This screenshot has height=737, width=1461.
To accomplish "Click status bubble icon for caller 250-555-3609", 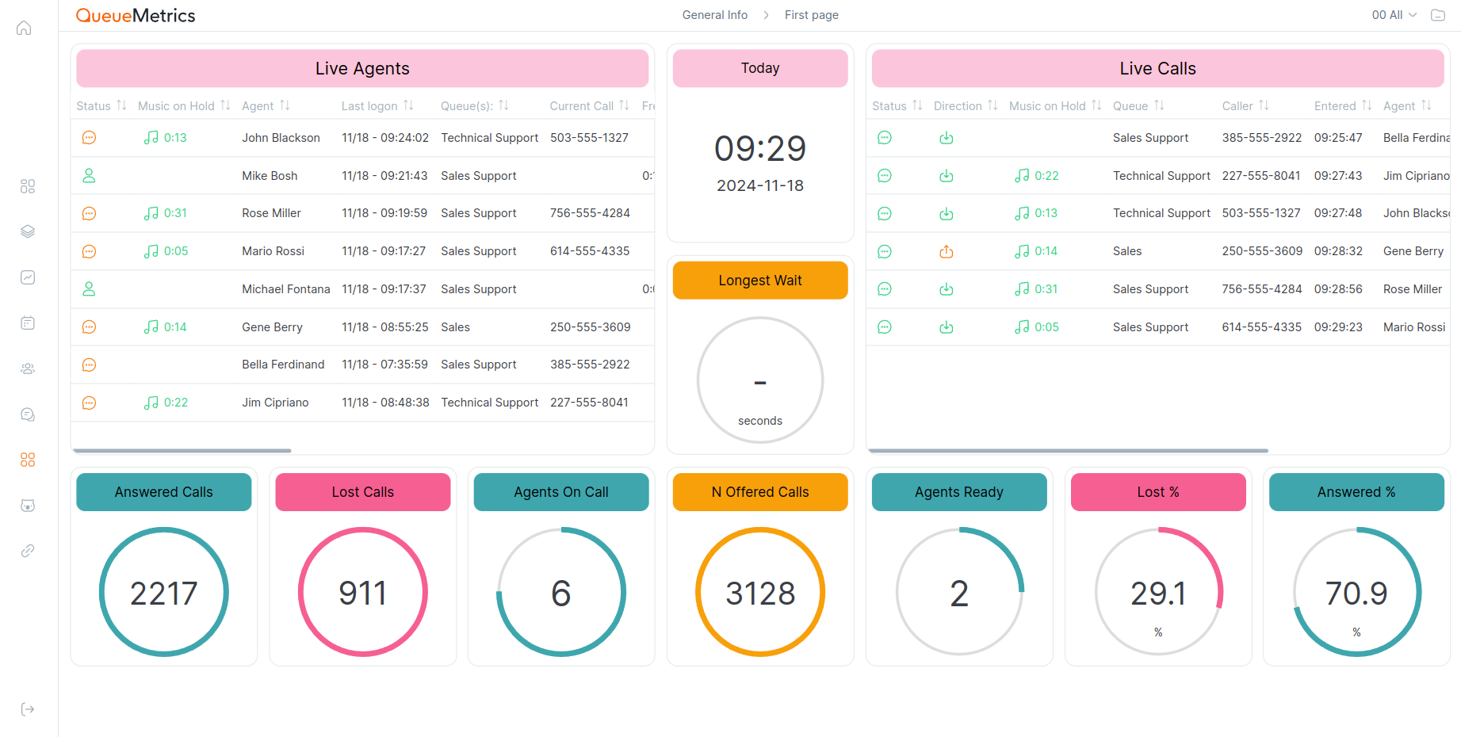I will click(x=885, y=251).
